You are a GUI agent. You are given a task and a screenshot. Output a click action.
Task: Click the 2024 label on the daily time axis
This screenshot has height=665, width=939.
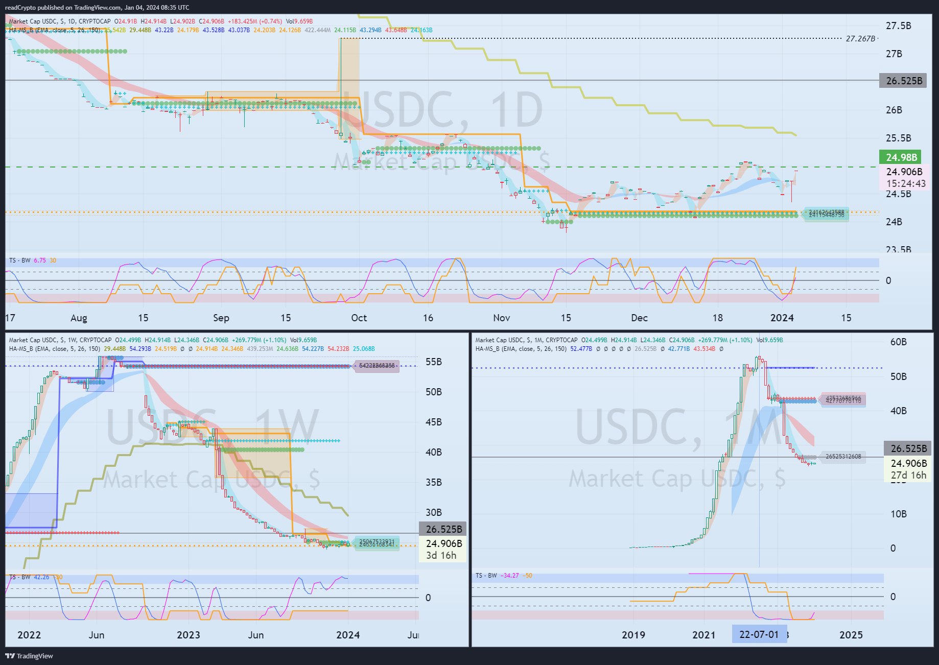pos(782,318)
